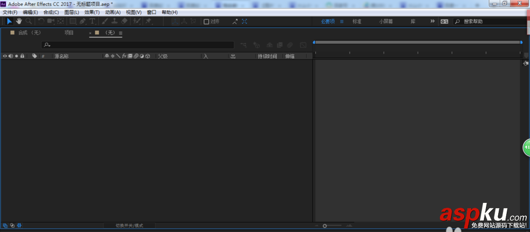
Task: Open the 视图(V) menu
Action: 134,12
